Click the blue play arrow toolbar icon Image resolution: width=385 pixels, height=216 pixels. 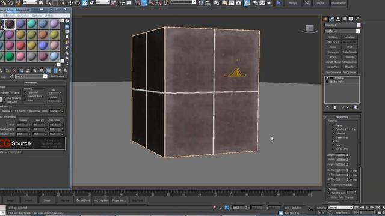(279, 2)
